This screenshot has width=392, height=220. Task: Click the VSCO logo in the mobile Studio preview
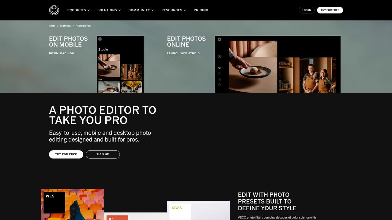coord(100,39)
